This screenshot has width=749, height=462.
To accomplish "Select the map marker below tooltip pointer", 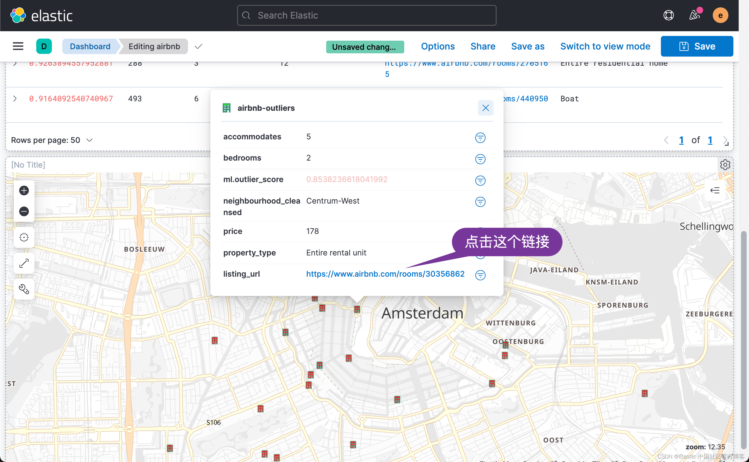I will [x=357, y=310].
